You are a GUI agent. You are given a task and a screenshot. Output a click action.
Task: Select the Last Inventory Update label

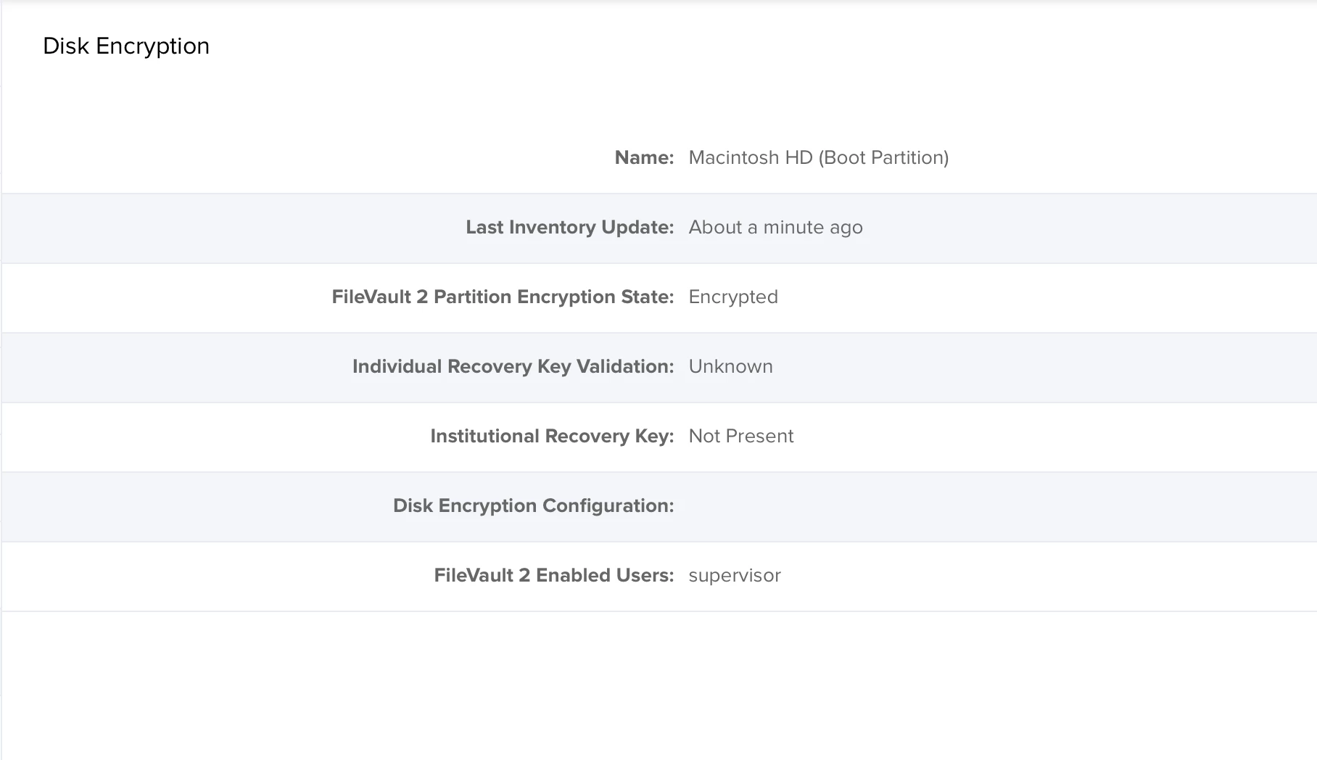pos(570,228)
